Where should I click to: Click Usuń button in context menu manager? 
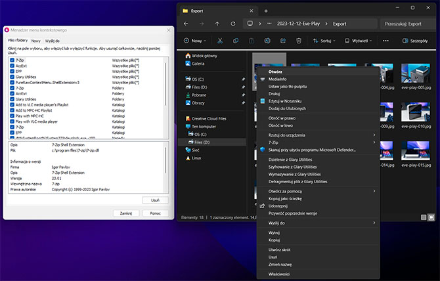click(x=155, y=200)
